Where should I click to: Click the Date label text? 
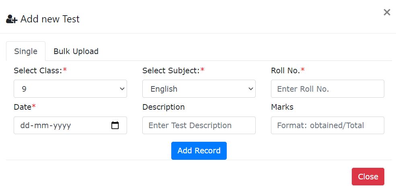(x=23, y=107)
